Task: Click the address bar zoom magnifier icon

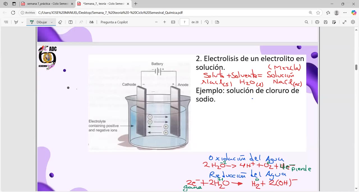Action: coord(310,13)
